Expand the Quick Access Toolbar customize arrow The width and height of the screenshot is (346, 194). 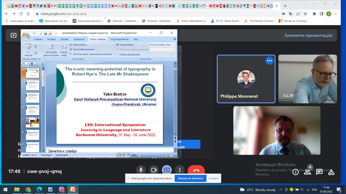56,34
